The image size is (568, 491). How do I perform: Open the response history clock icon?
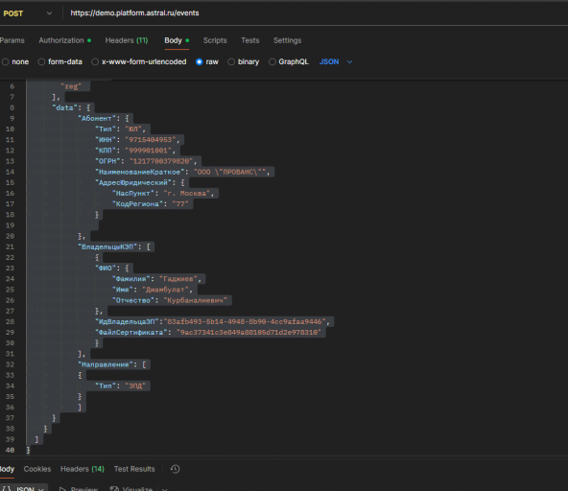[x=175, y=469]
